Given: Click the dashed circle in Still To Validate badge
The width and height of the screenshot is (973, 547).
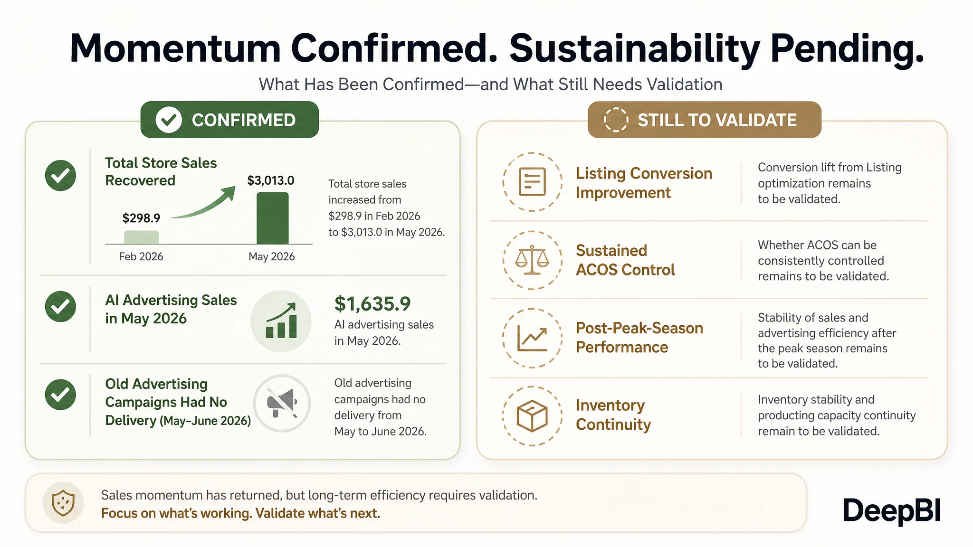Looking at the screenshot, I should click(616, 120).
